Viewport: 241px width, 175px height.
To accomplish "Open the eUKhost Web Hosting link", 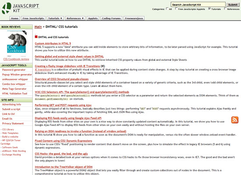I will [14, 151].
